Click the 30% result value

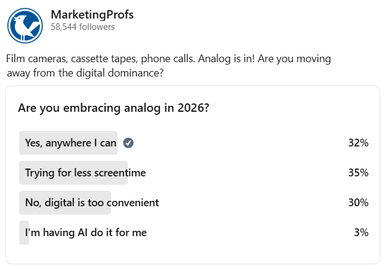coord(358,203)
